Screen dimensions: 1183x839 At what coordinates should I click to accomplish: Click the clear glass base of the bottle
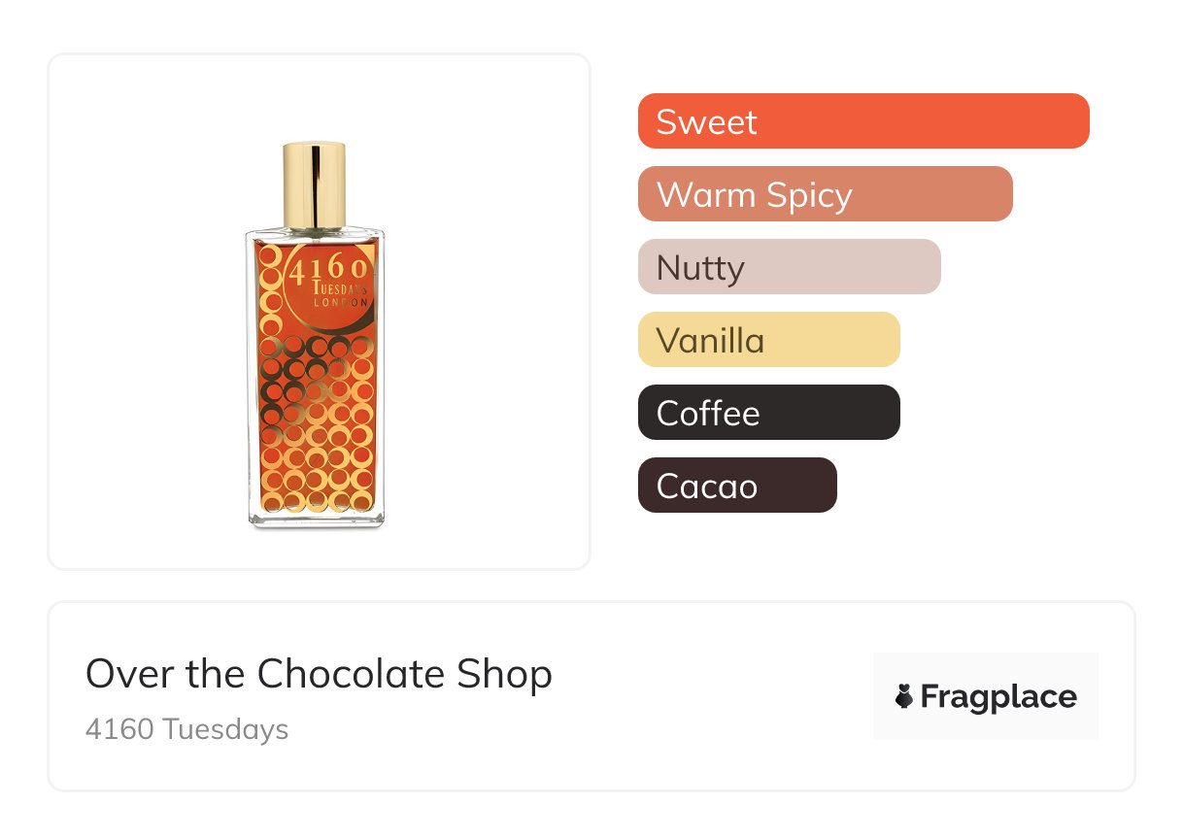pos(316,520)
